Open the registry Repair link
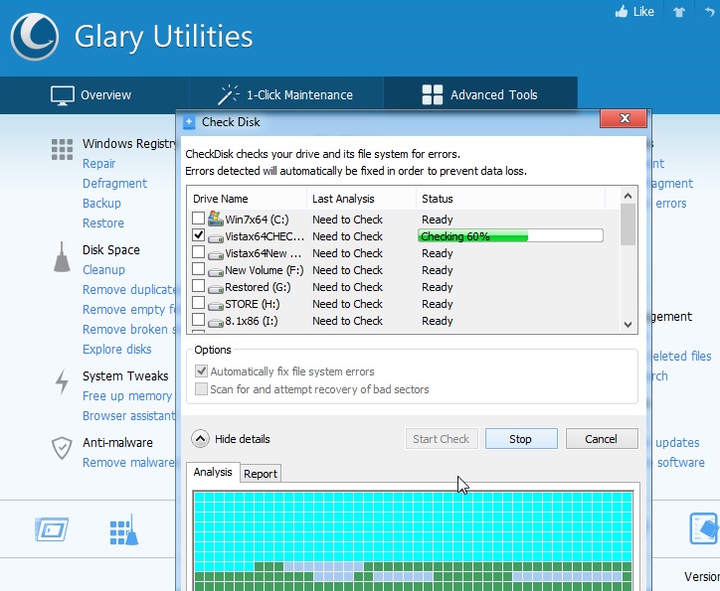 click(x=98, y=164)
